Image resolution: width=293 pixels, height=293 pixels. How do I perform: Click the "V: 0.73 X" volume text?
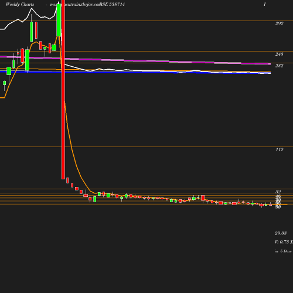pos(284,242)
